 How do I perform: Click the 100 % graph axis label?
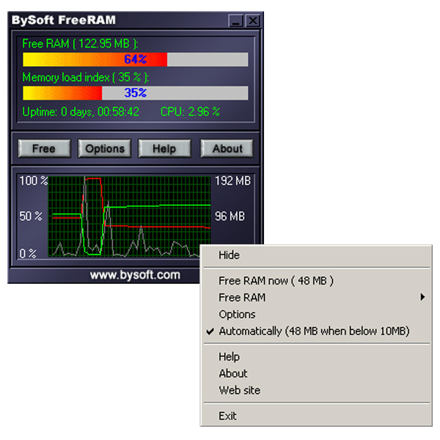34,180
